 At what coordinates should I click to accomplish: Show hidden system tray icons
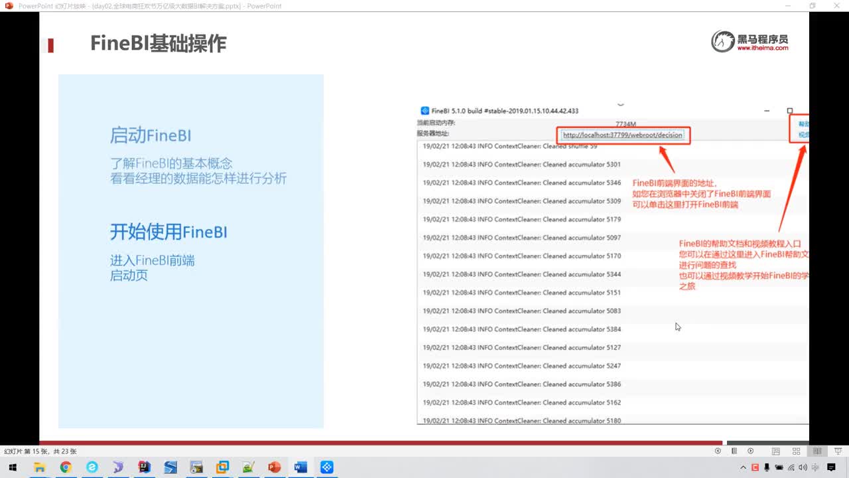click(743, 467)
